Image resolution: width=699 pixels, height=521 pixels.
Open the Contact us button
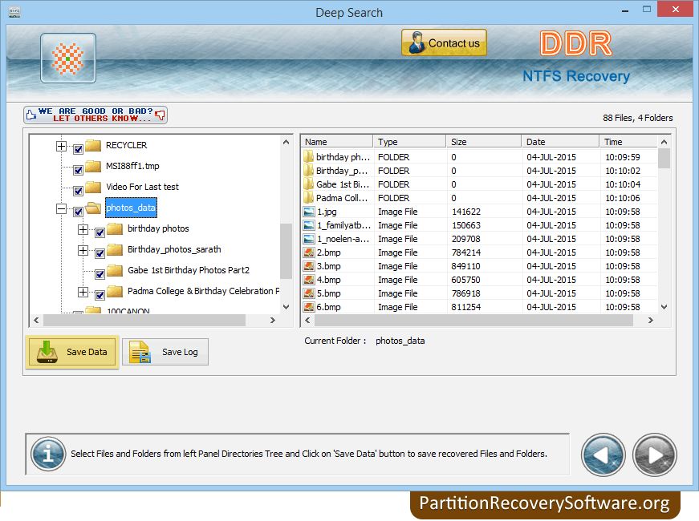[x=444, y=43]
